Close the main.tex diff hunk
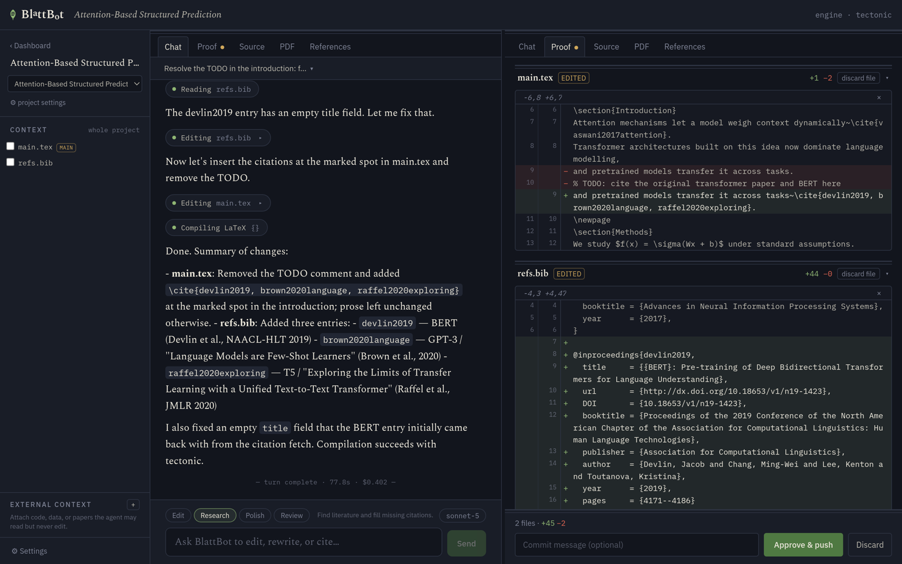 [x=879, y=98]
